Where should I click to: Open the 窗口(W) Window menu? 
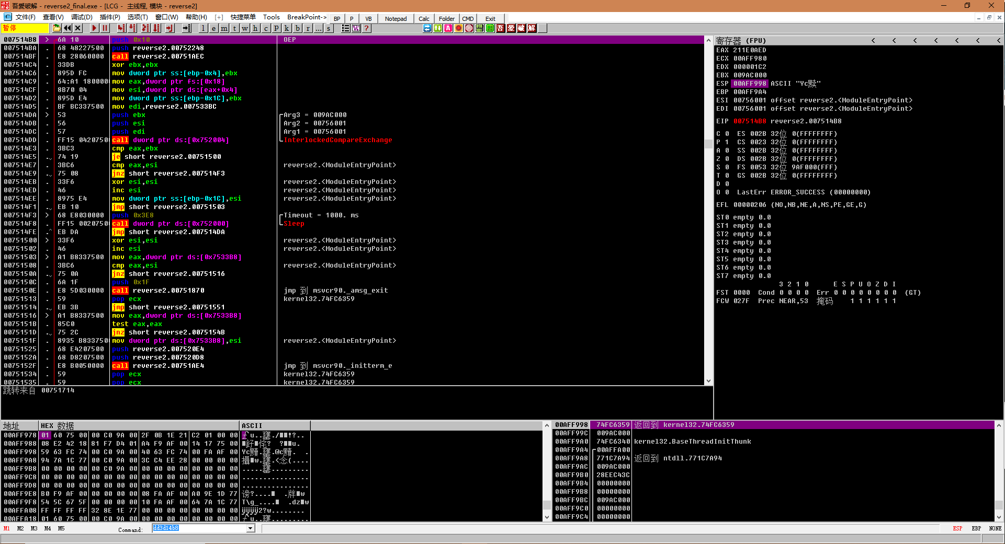click(x=167, y=17)
